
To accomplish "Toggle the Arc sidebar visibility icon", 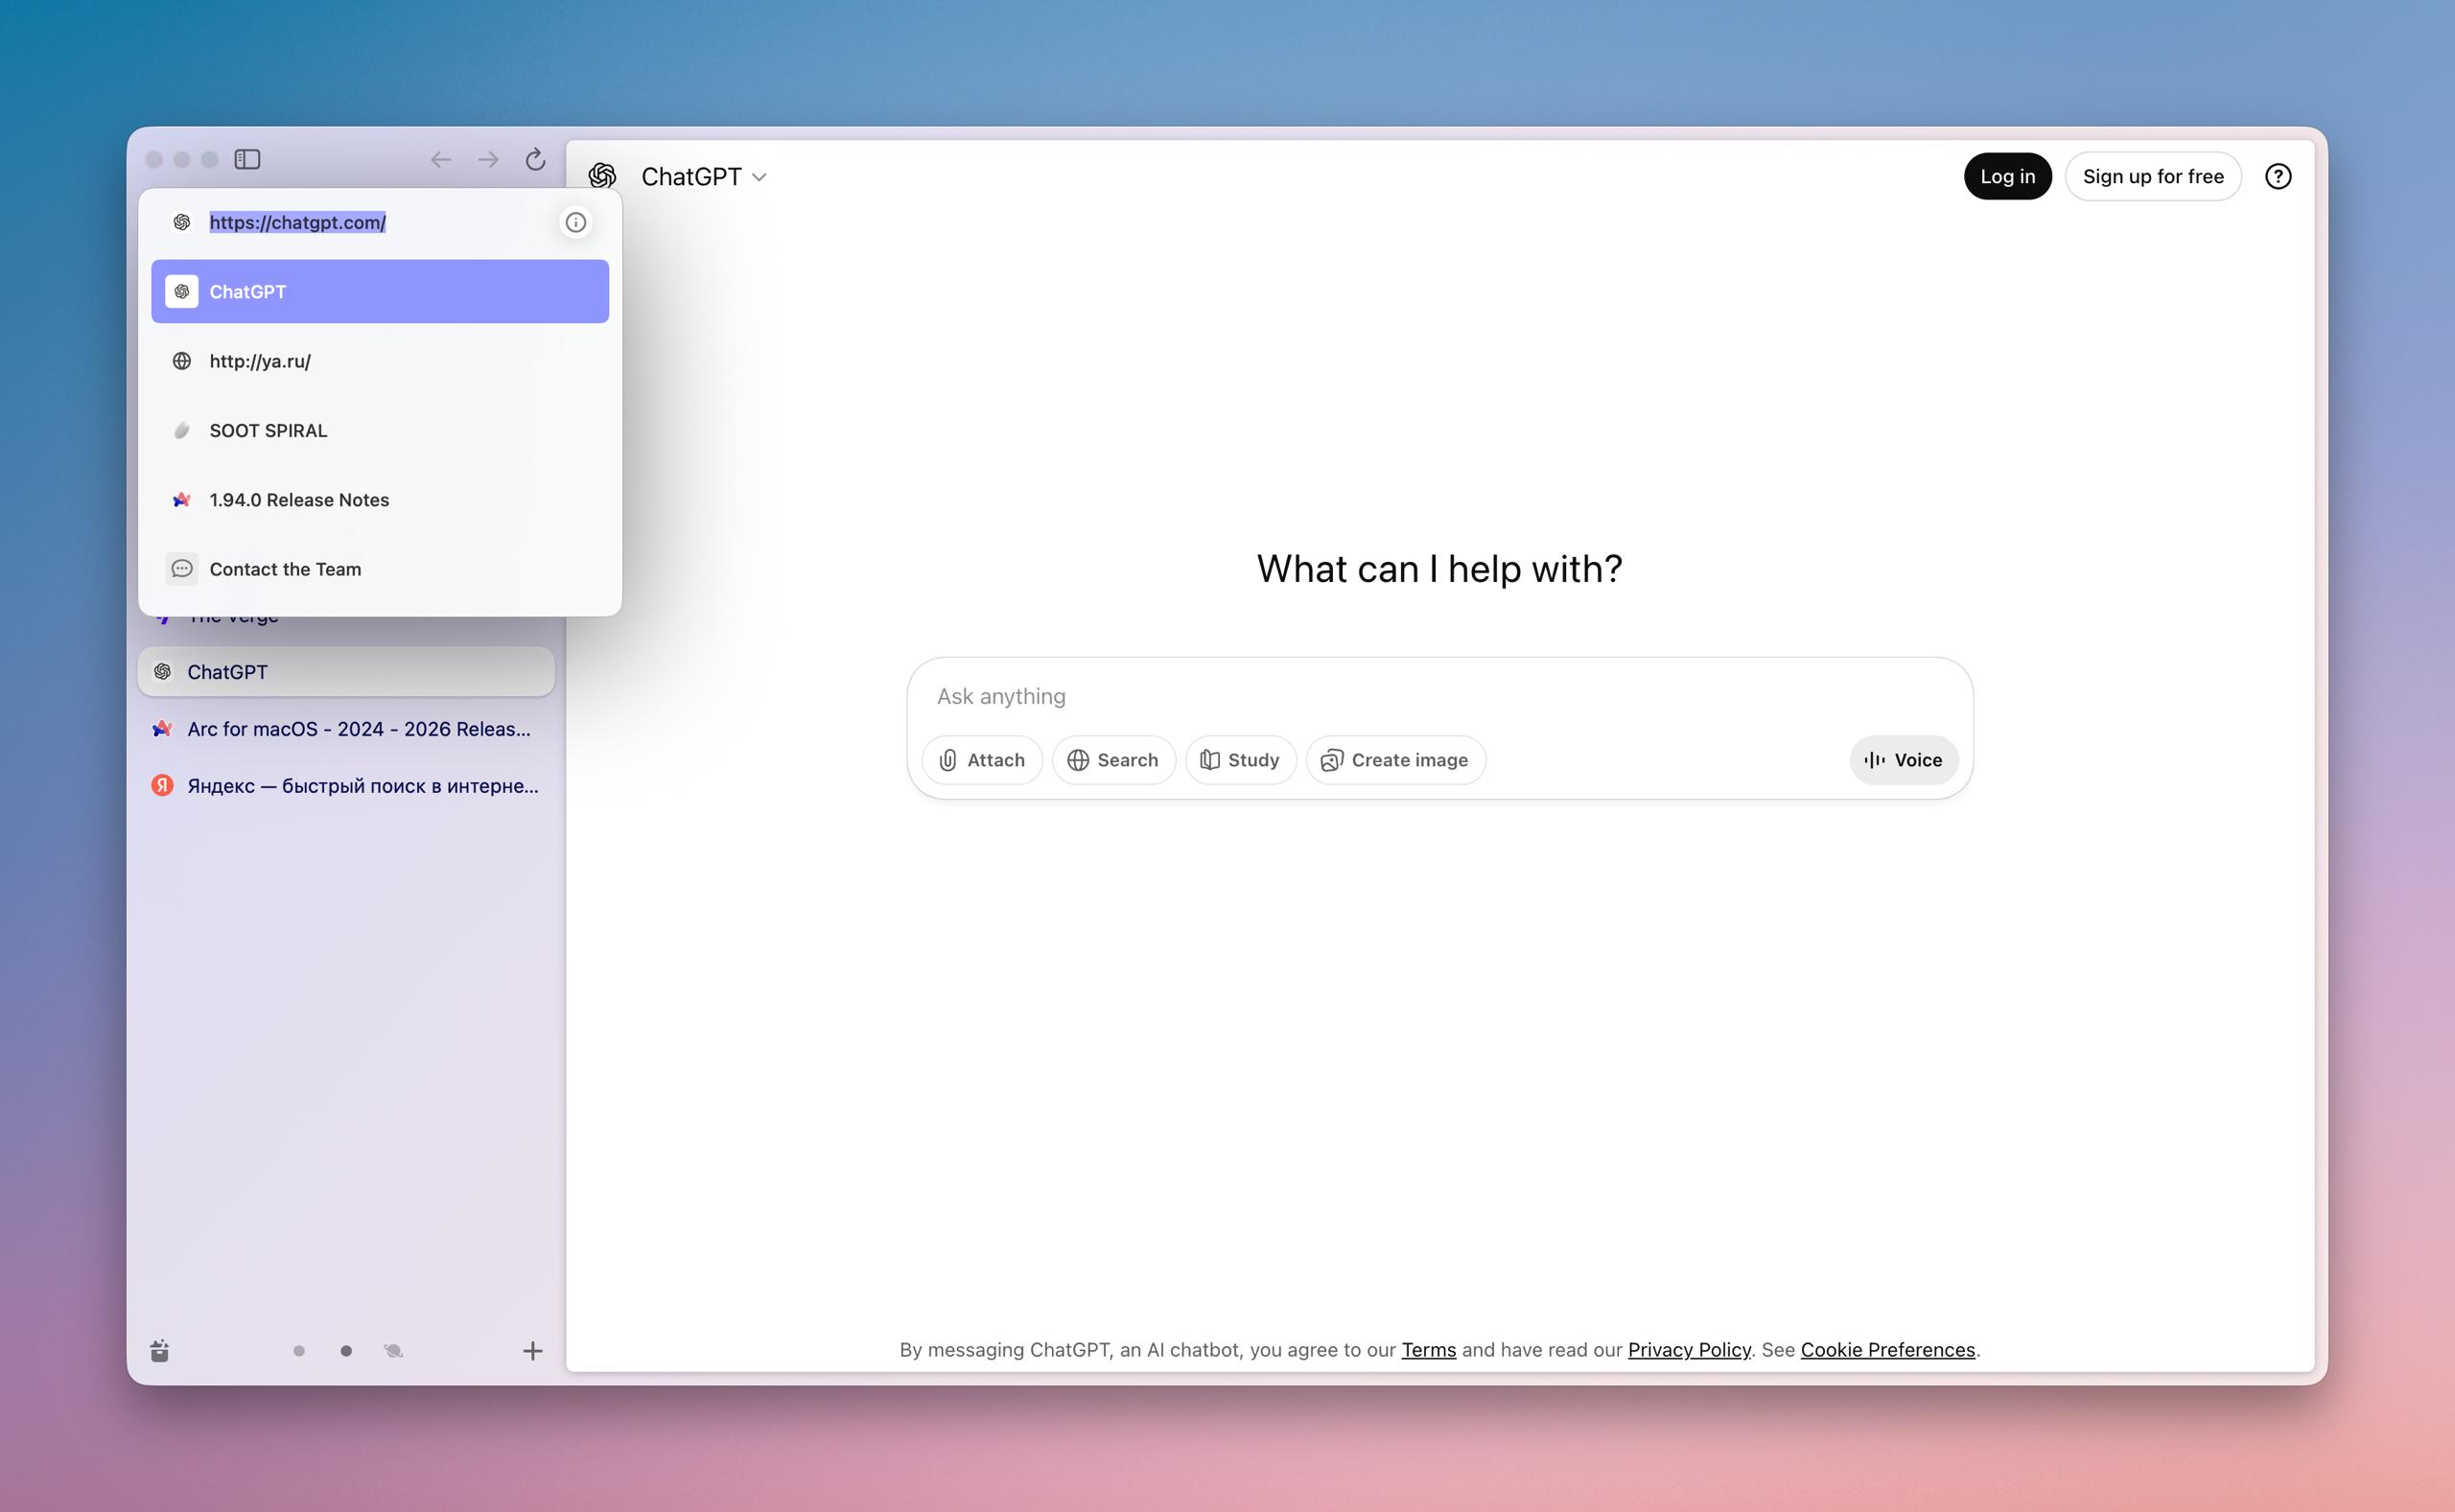I will point(247,159).
